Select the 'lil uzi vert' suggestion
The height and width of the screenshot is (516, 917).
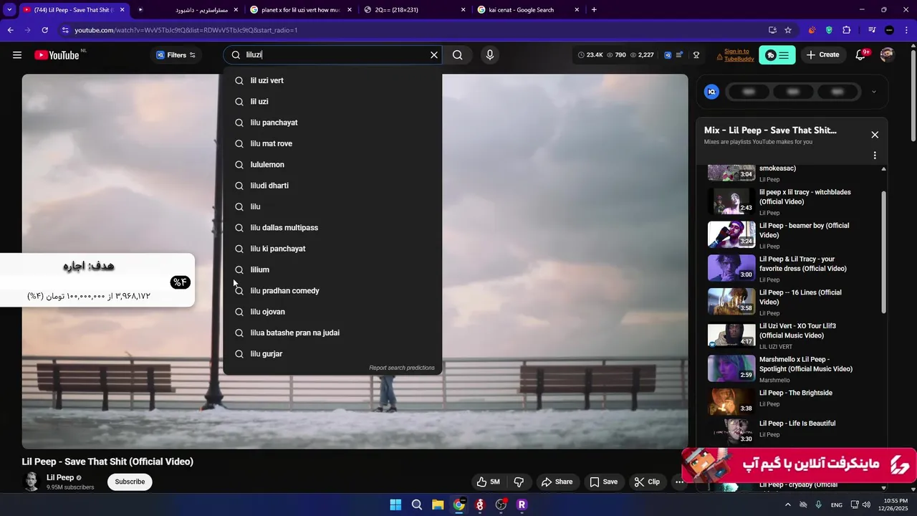tap(332, 80)
